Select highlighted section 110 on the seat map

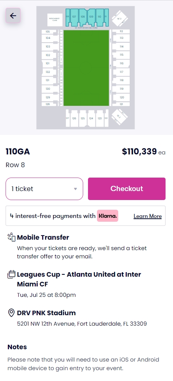(99, 17)
